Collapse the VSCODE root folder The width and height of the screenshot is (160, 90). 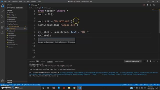(9, 10)
